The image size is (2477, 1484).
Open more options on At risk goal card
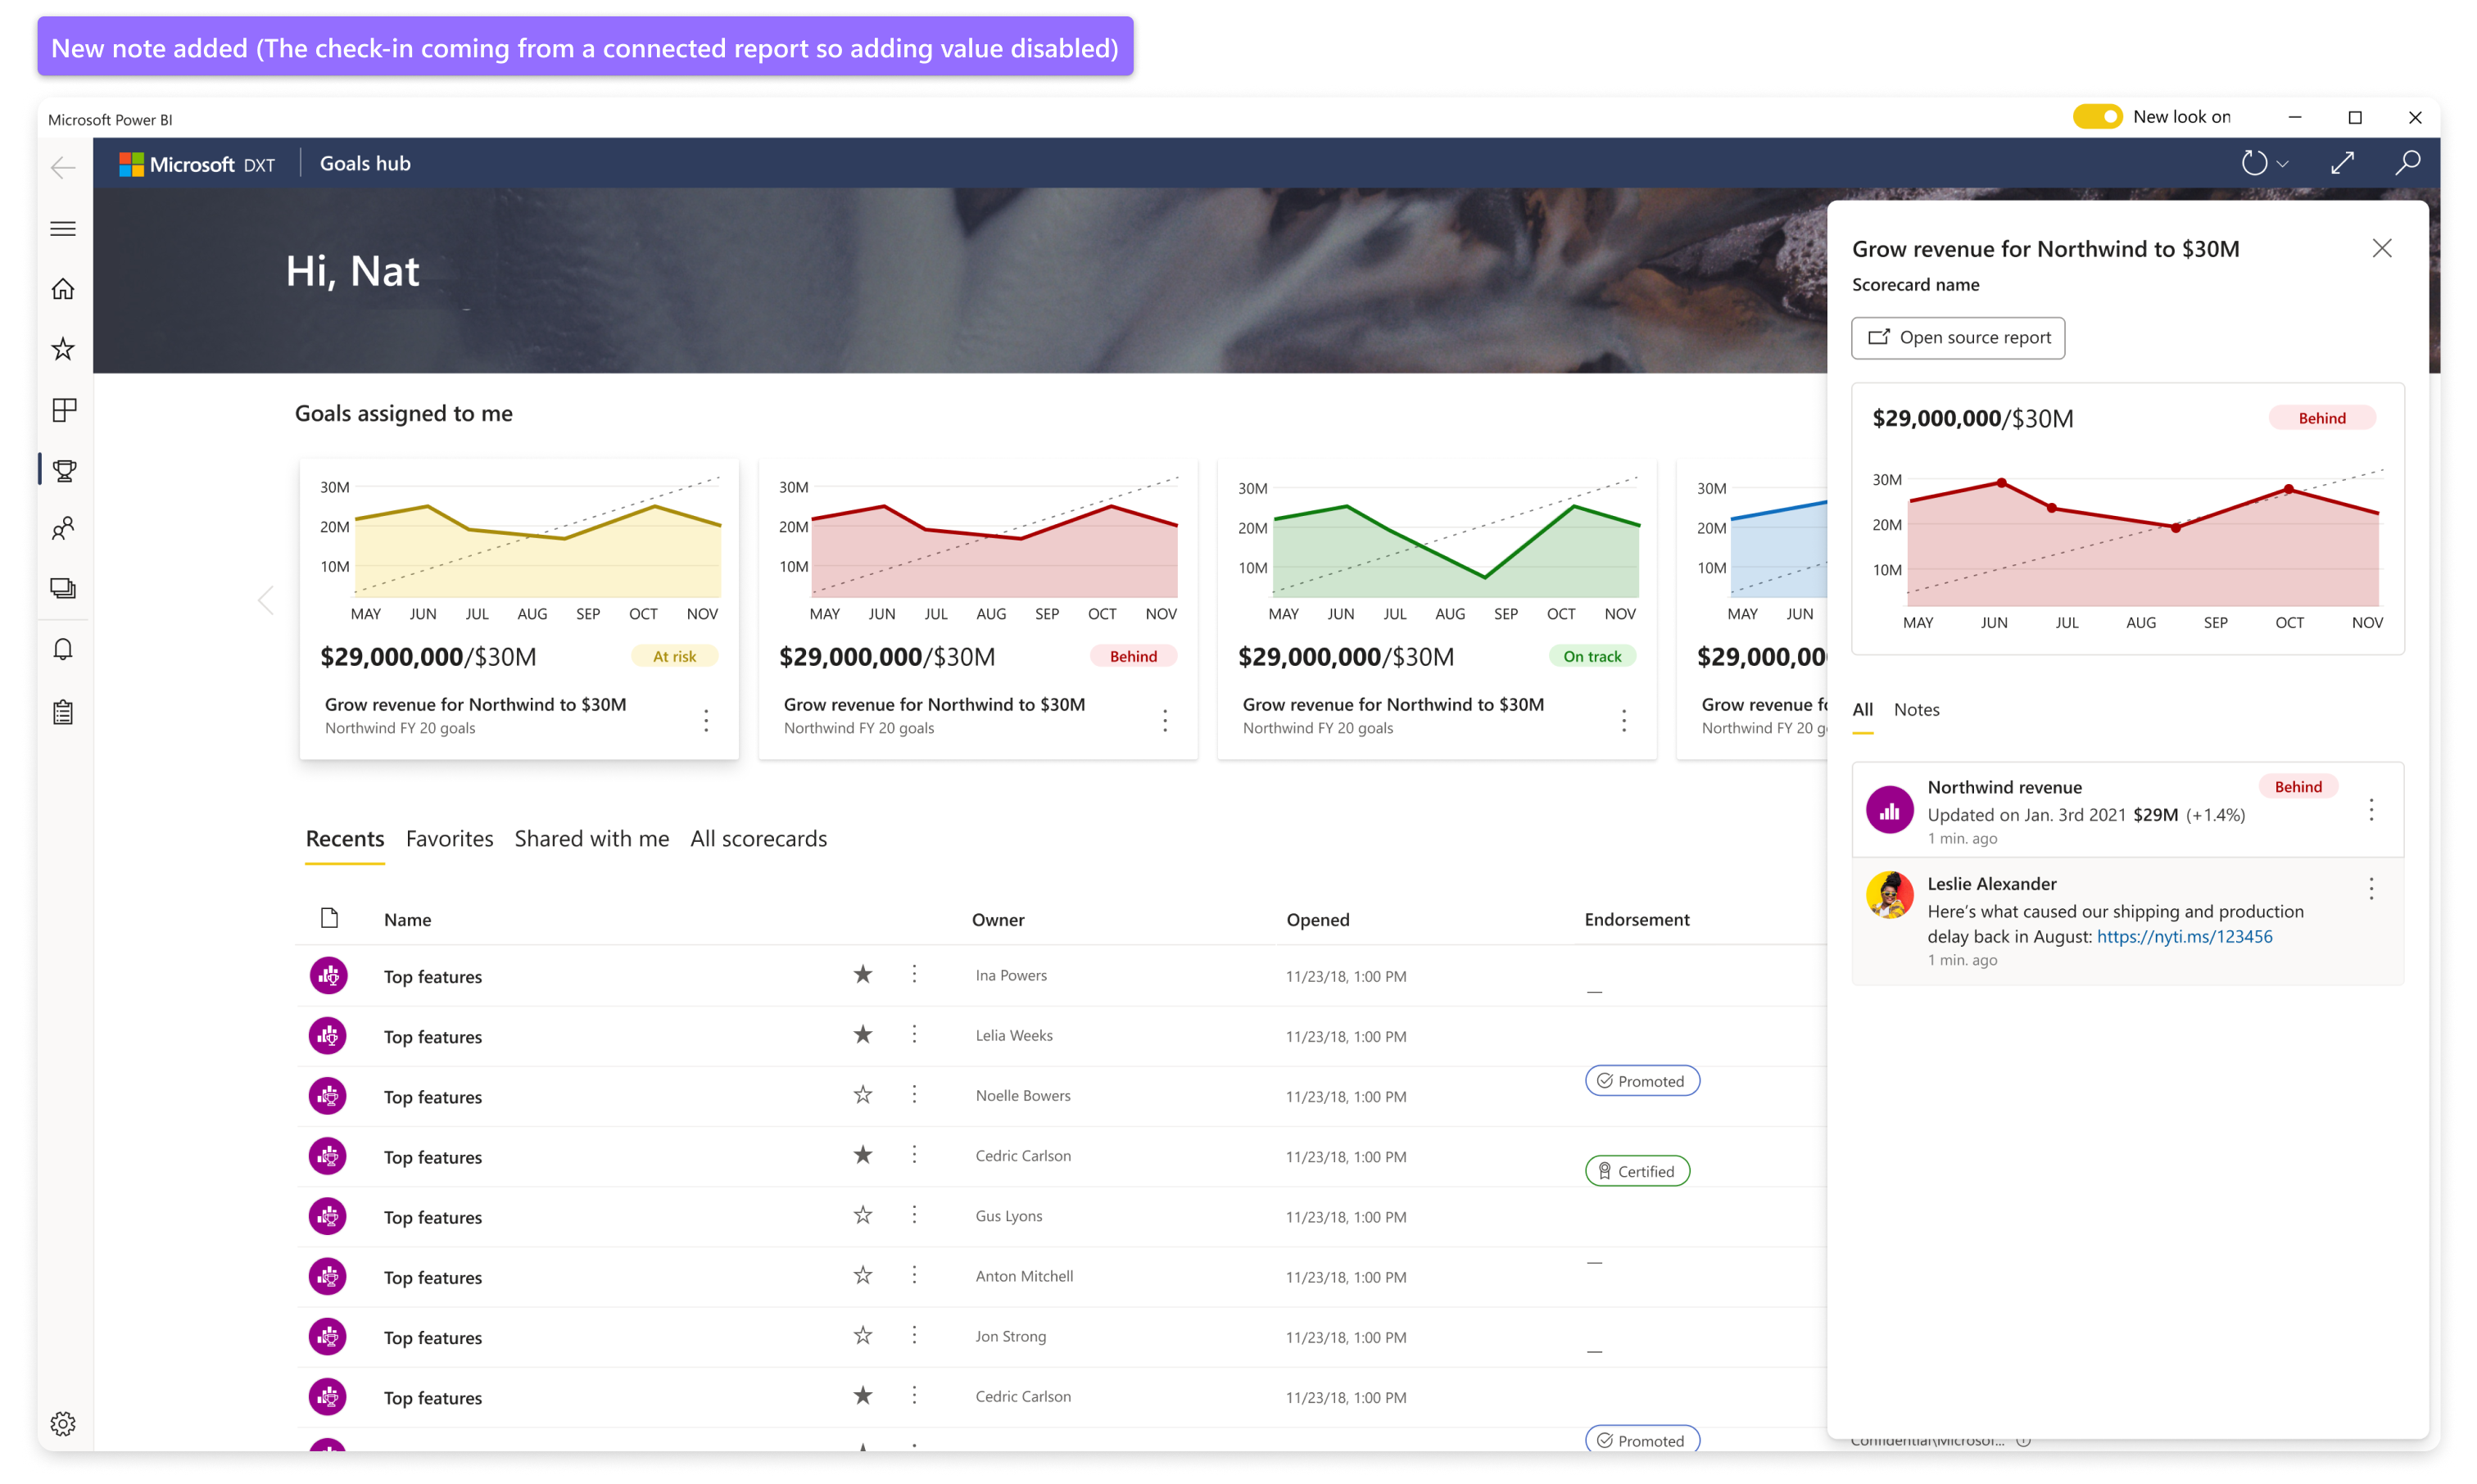click(706, 720)
